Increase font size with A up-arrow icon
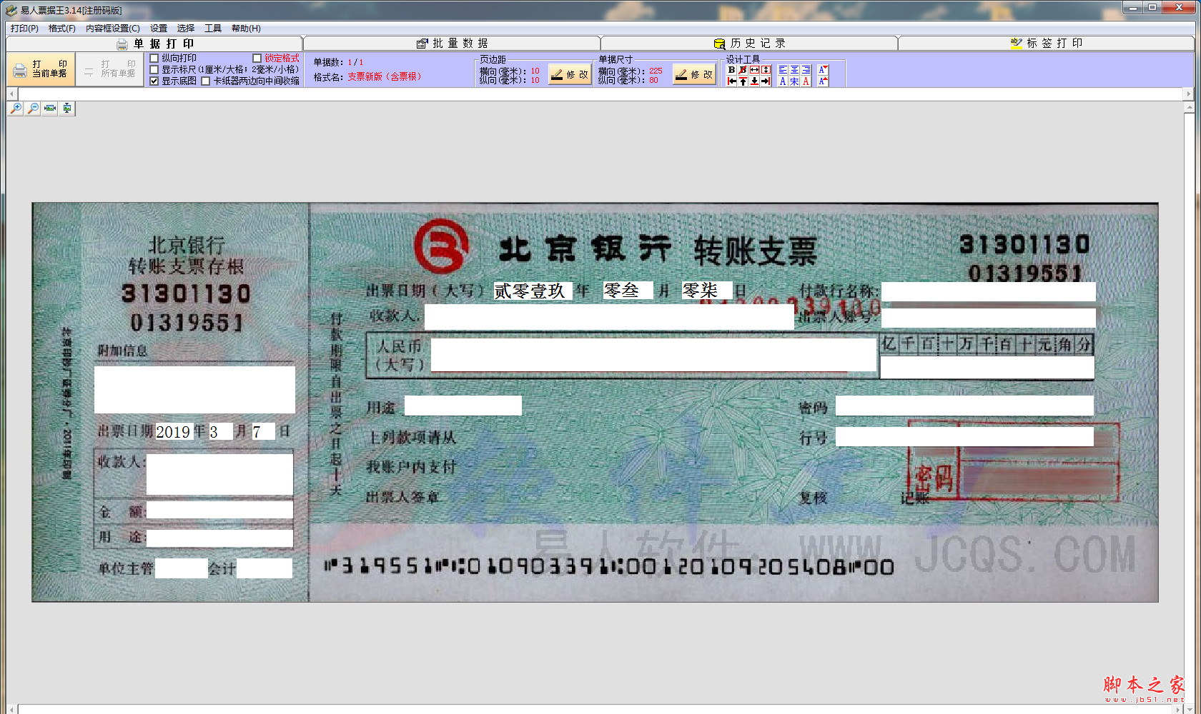The width and height of the screenshot is (1201, 714). point(823,81)
